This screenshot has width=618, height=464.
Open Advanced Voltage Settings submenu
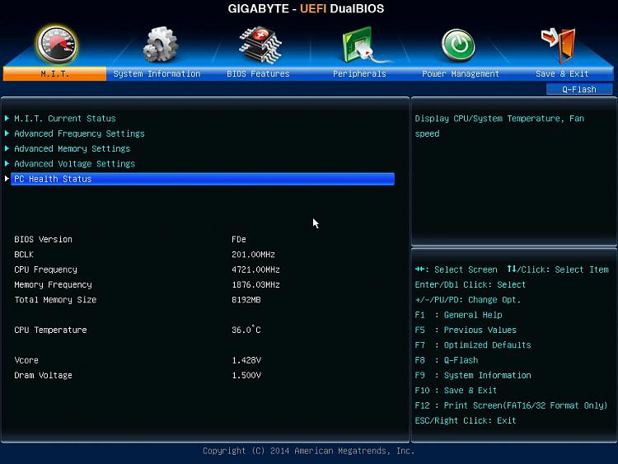pyautogui.click(x=74, y=164)
